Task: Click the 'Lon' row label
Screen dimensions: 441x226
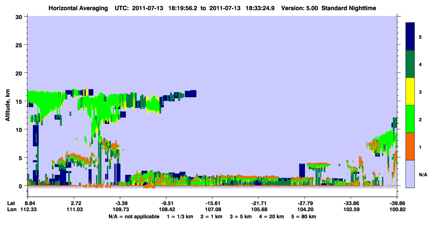Action: pyautogui.click(x=12, y=209)
